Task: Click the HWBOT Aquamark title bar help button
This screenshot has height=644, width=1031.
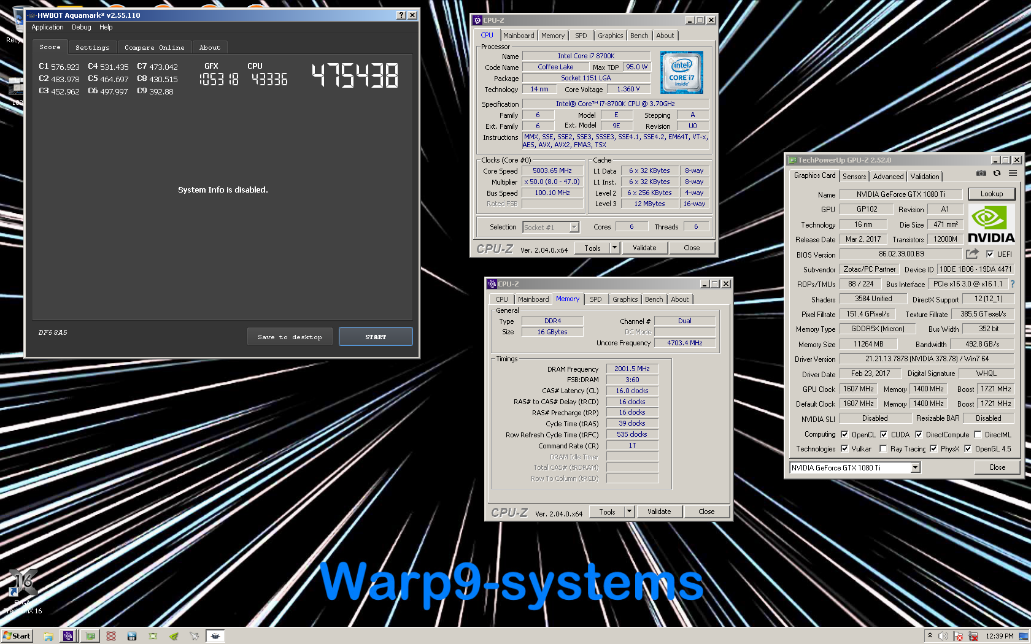Action: [x=401, y=15]
